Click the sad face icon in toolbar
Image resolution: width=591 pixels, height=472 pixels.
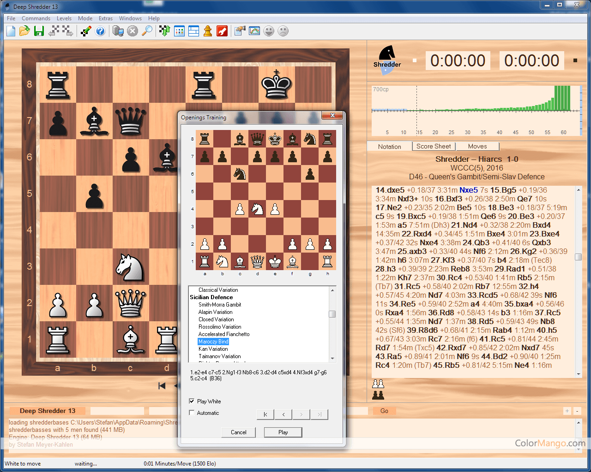click(x=283, y=31)
